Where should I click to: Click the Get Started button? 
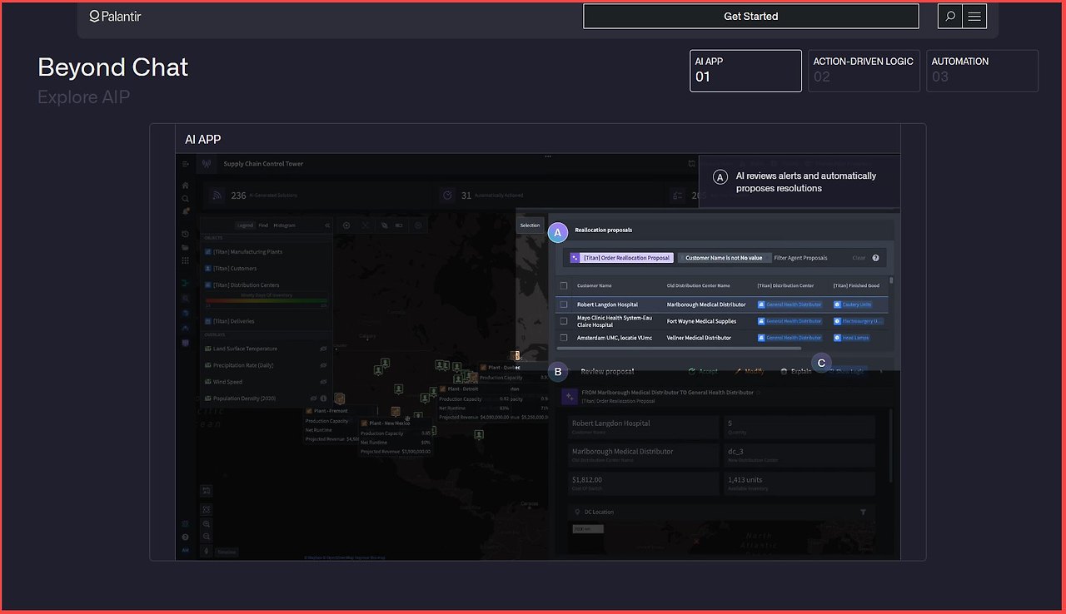pos(751,16)
